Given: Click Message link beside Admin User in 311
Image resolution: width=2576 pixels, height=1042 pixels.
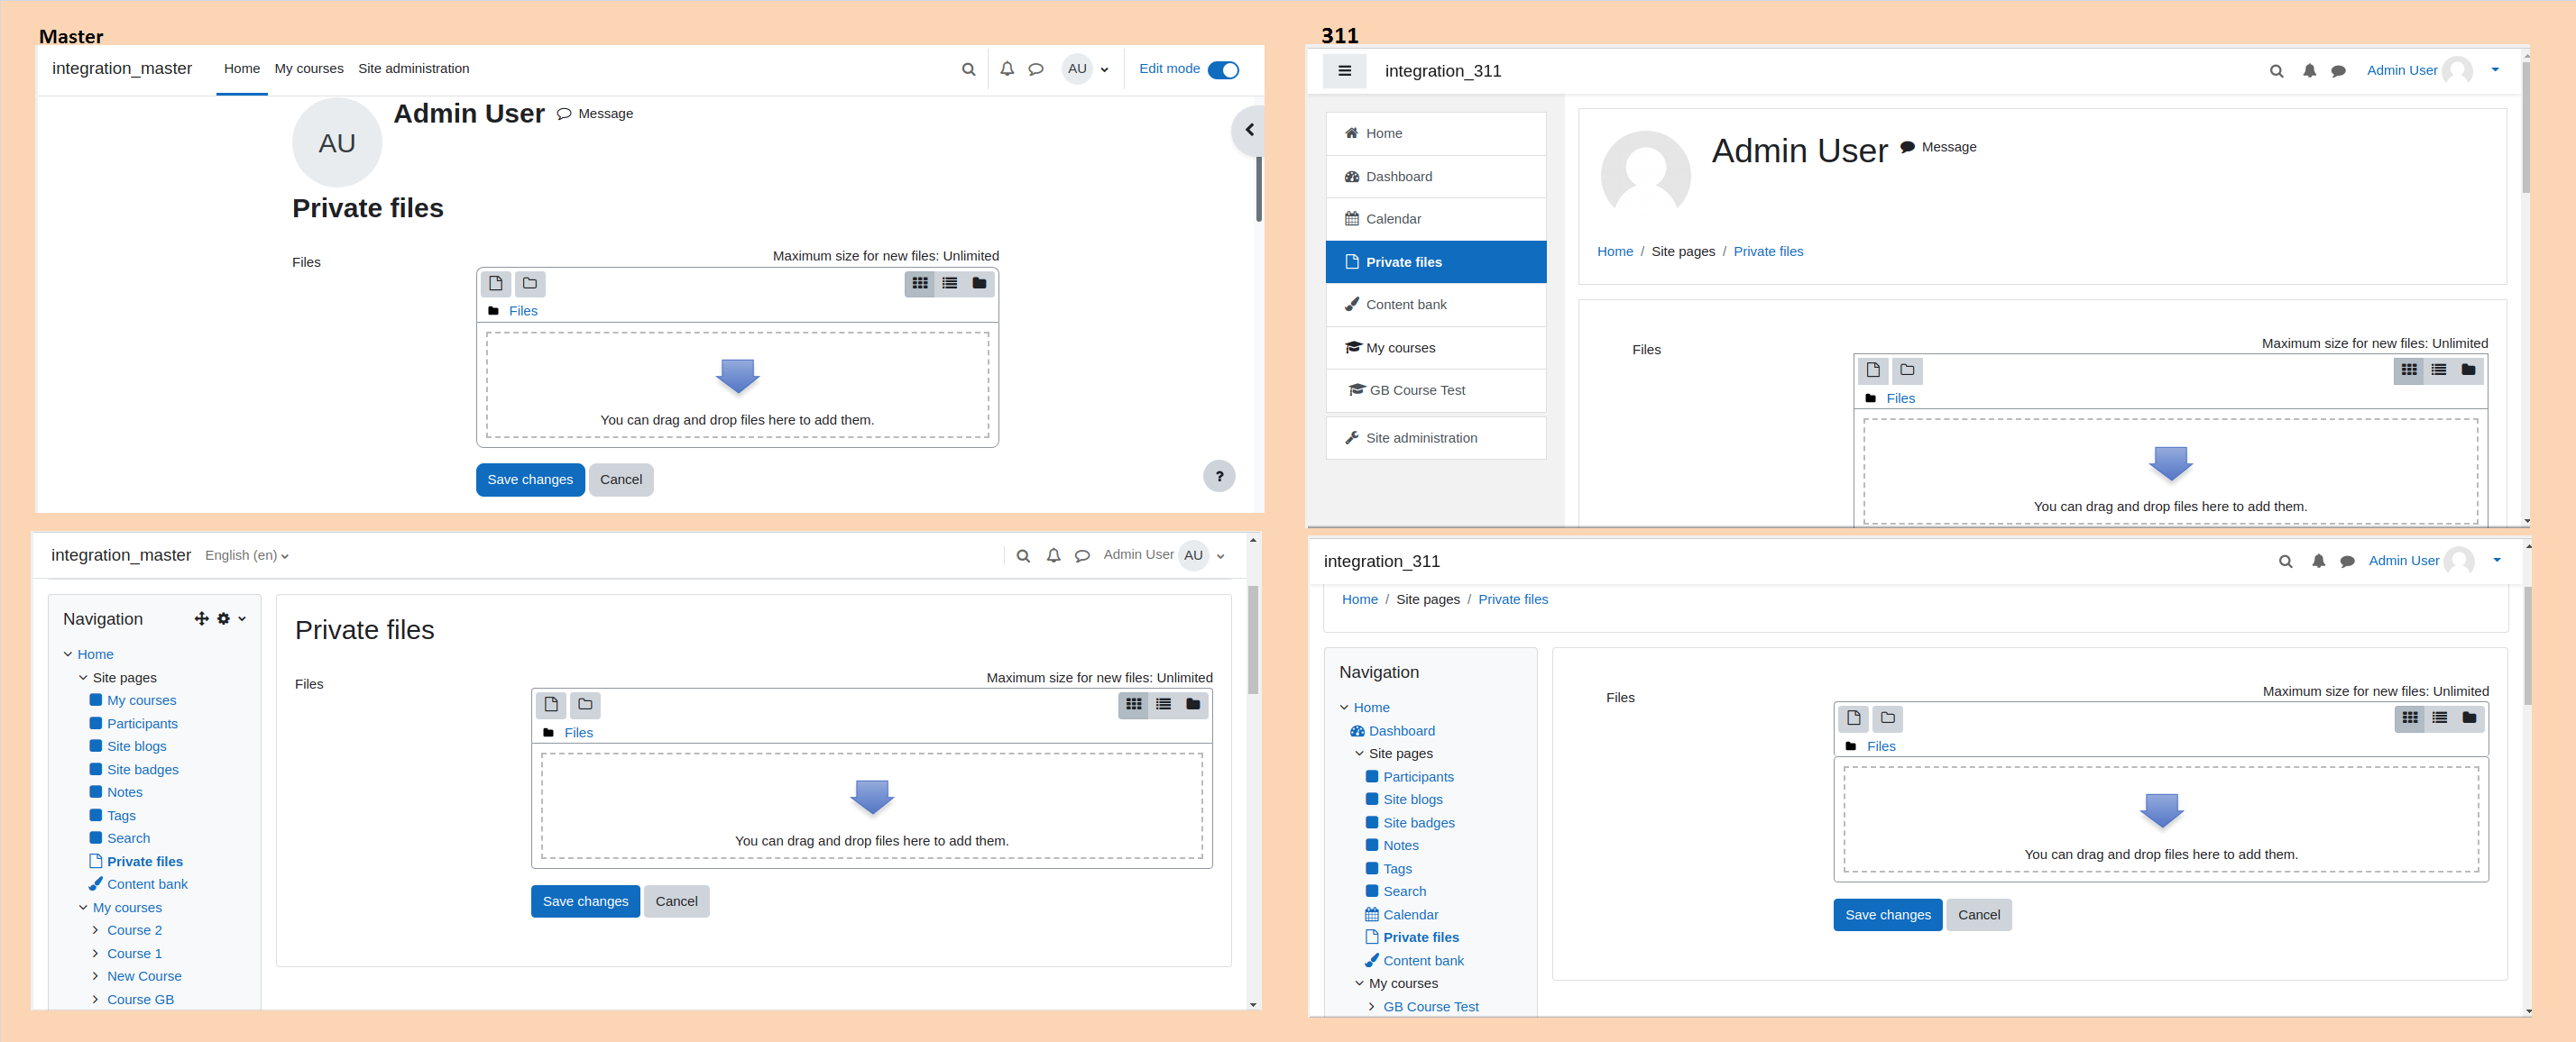Looking at the screenshot, I should pos(1938,147).
